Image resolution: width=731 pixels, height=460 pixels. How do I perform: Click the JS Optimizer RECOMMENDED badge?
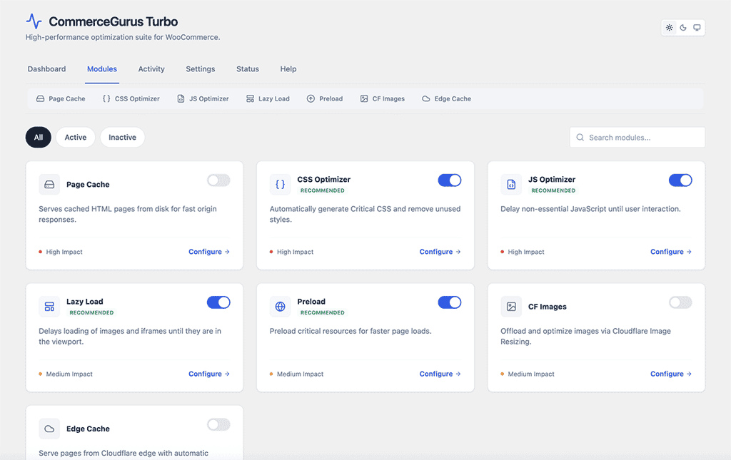(x=553, y=190)
